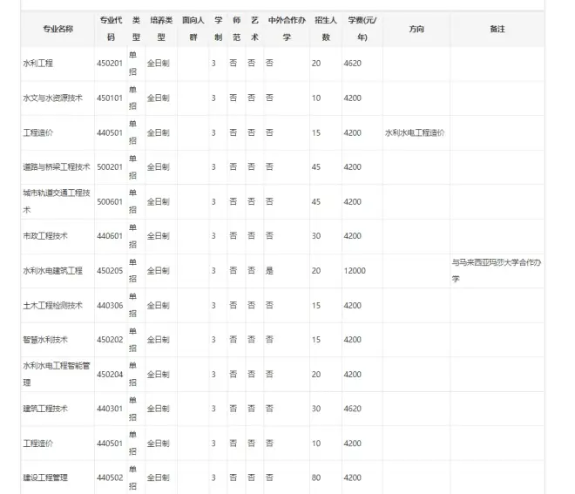The image size is (575, 494).
Task: Select the 学费(元/年) column header
Action: tap(362, 29)
